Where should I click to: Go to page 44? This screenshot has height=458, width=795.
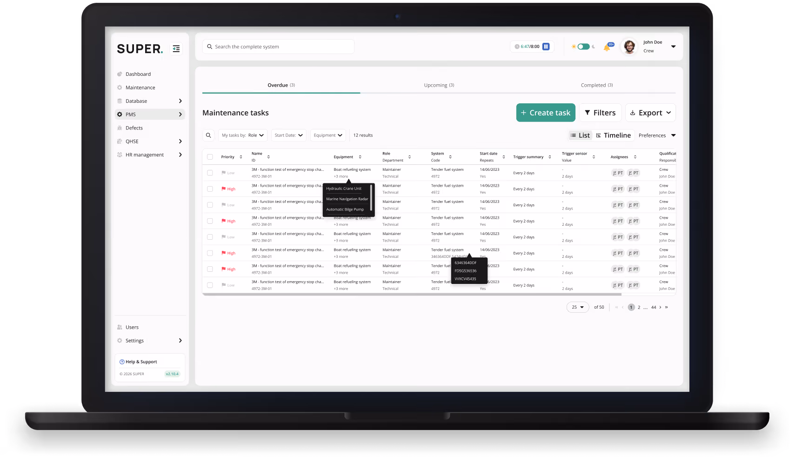[x=654, y=307]
